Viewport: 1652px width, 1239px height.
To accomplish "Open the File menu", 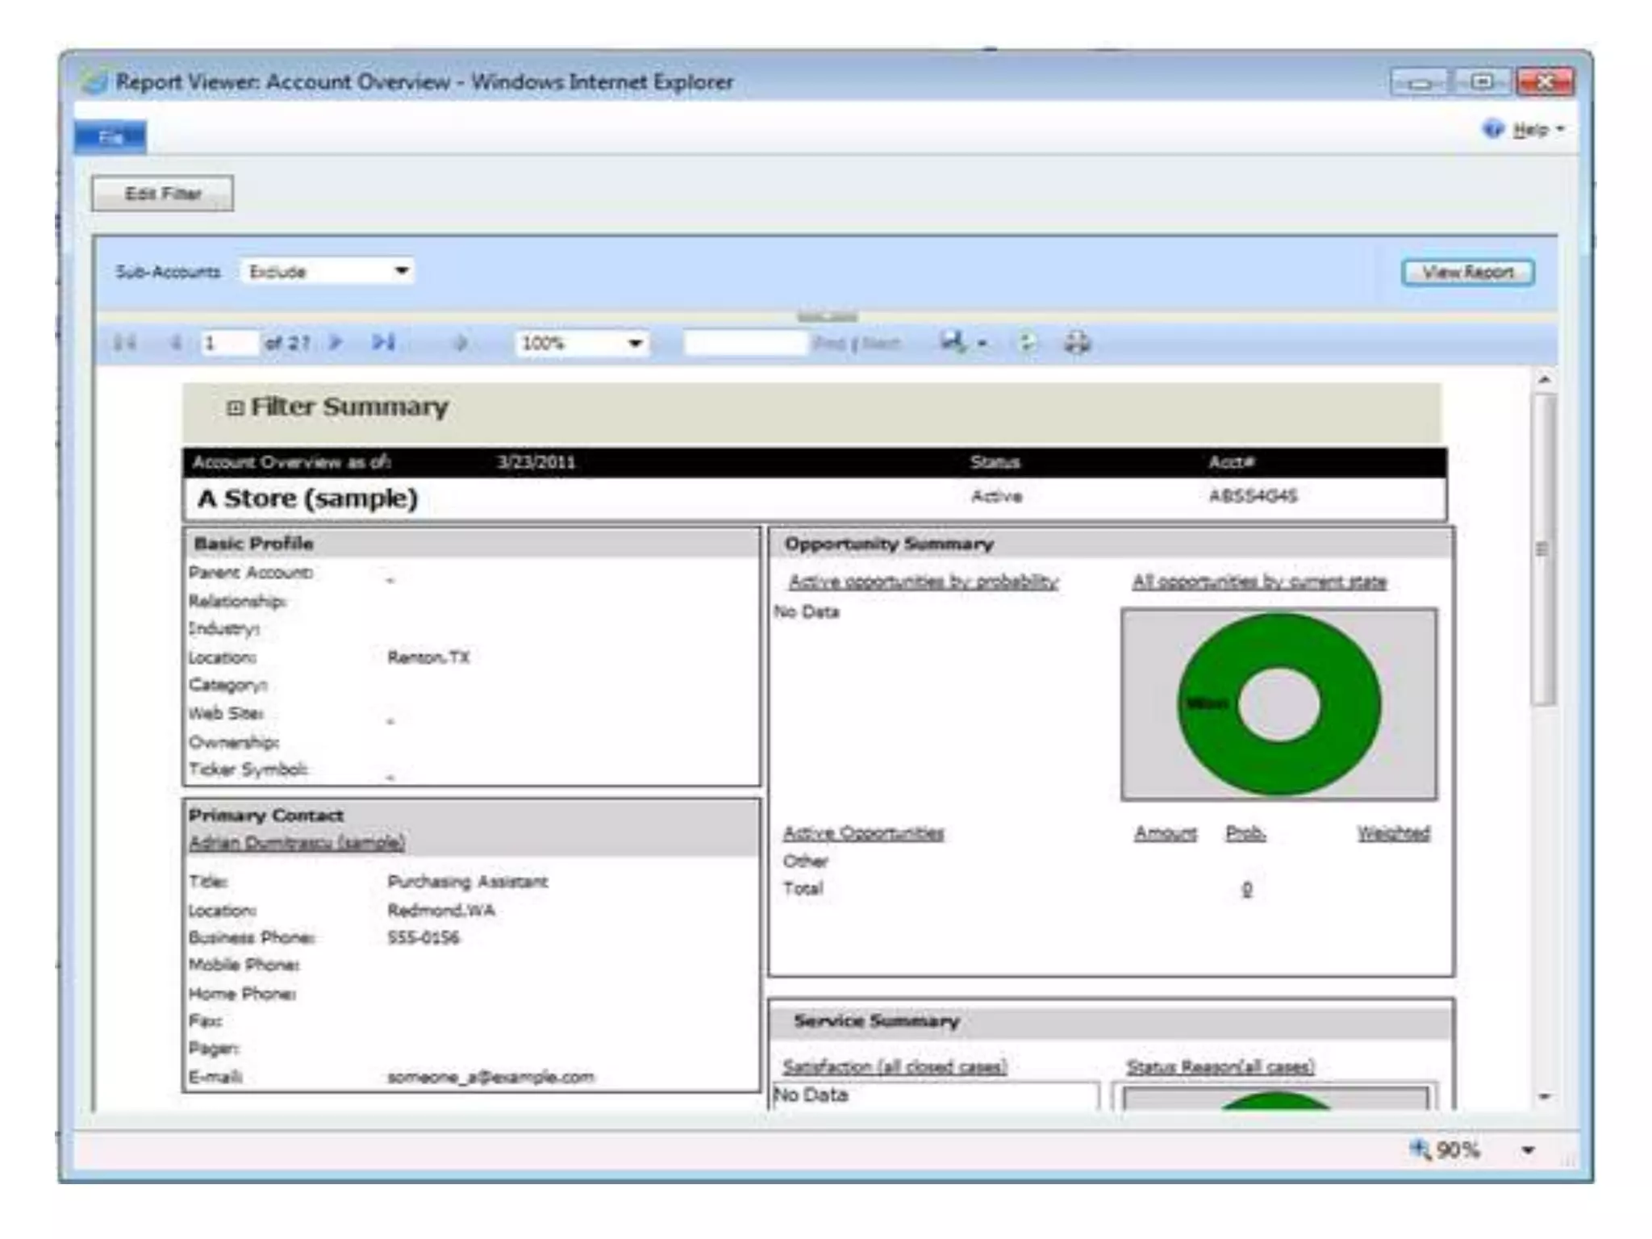I will click(111, 137).
